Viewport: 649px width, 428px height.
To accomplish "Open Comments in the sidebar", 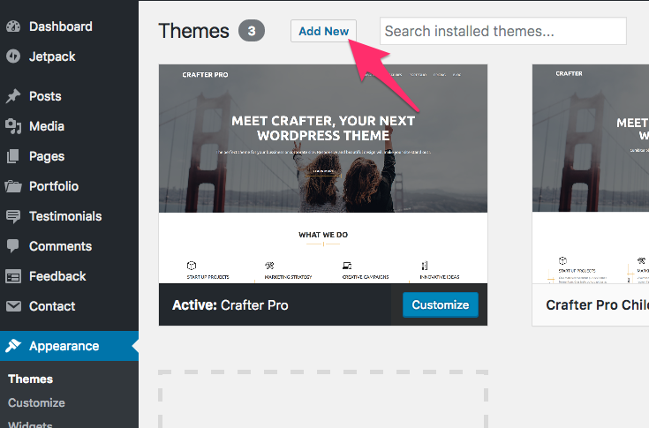I will 69,246.
